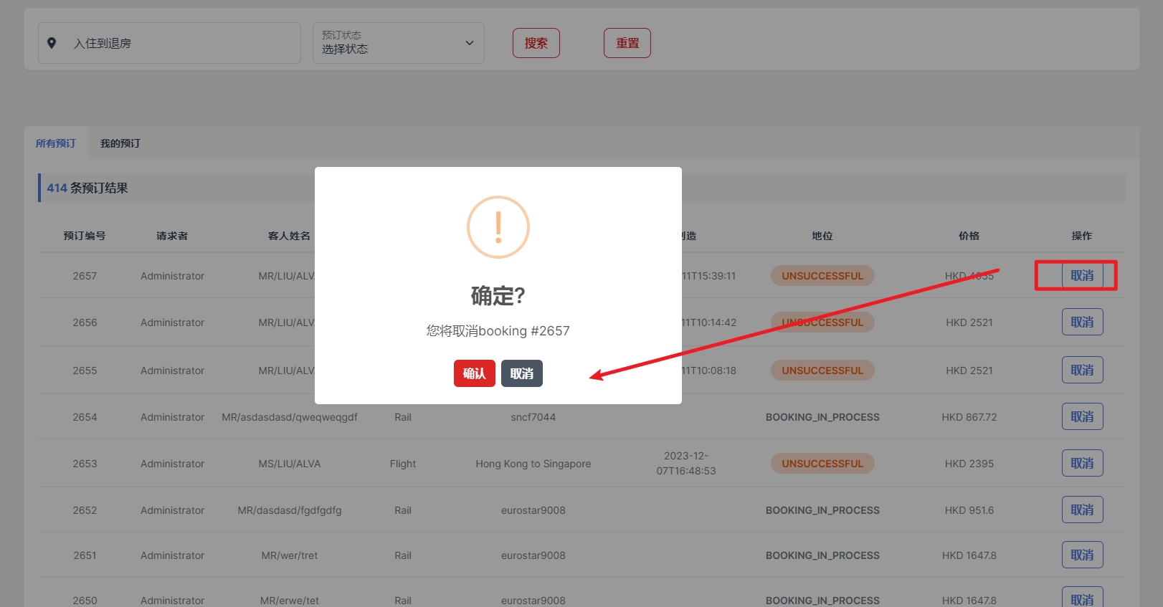Click 取消 in the booking 2652 row

click(1082, 510)
